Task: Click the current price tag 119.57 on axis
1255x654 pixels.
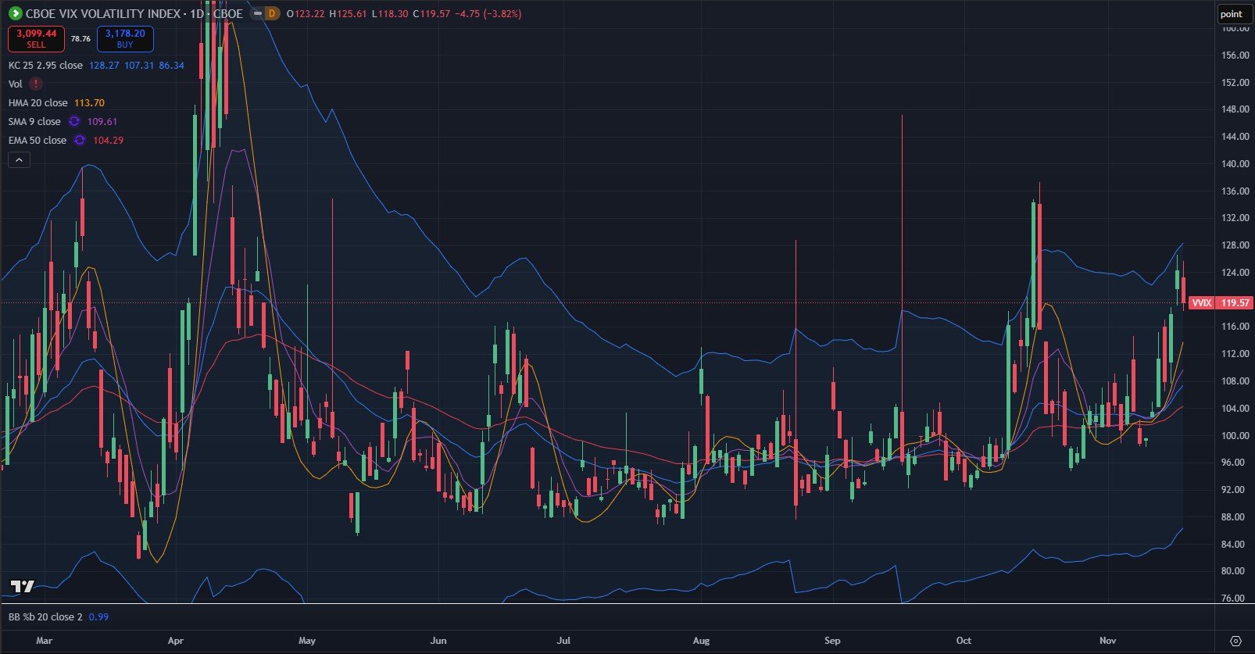Action: 1235,302
